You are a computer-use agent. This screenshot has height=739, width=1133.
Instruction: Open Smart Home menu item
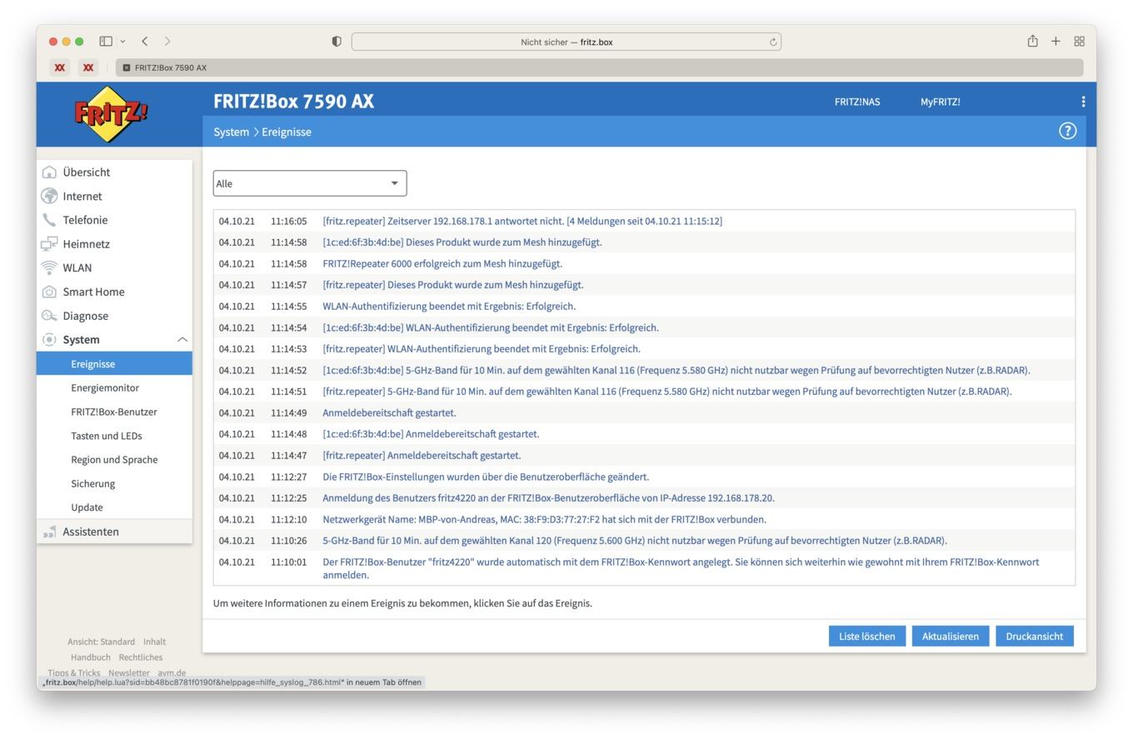(x=94, y=292)
